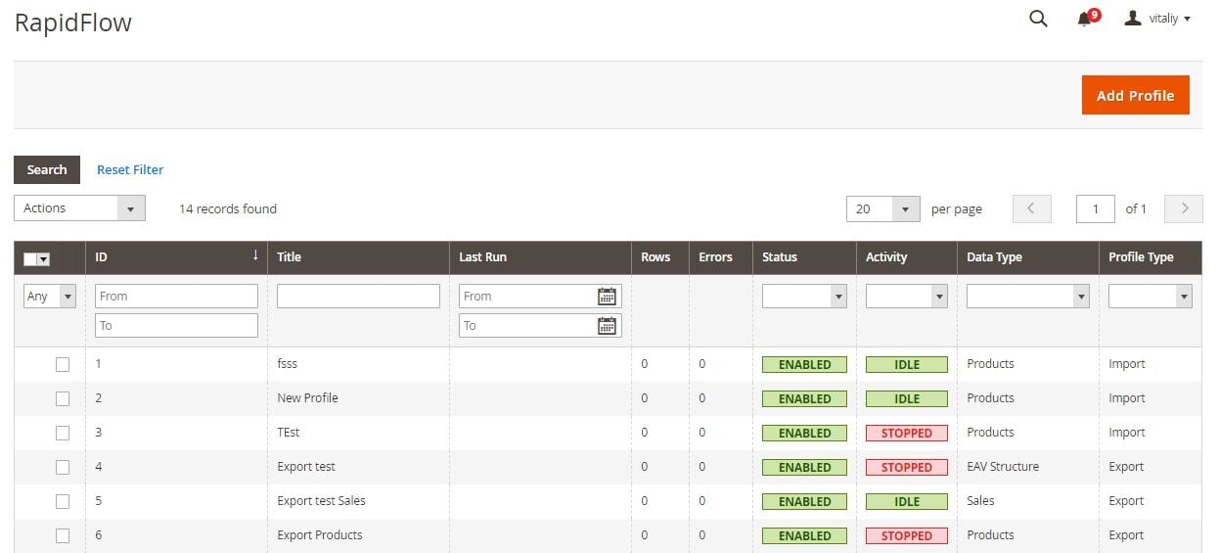This screenshot has height=553, width=1219.
Task: Open notifications bell with 9 badge
Action: tap(1088, 18)
